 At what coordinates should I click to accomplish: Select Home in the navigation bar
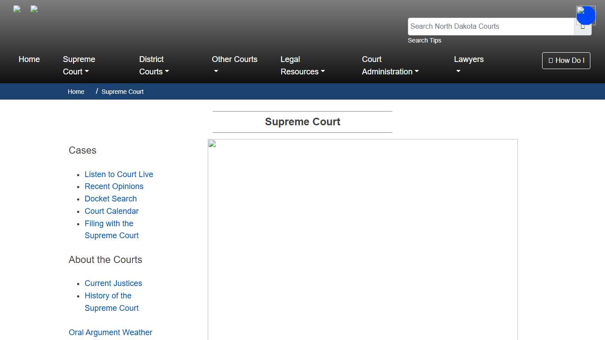click(29, 59)
